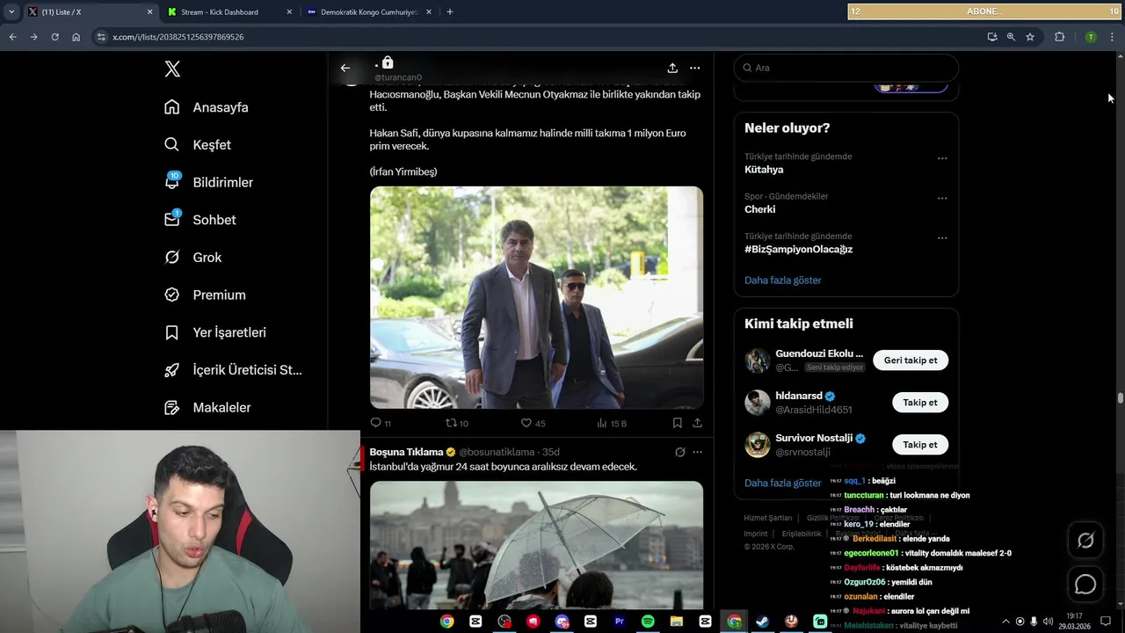Go back using the list header arrow
The height and width of the screenshot is (633, 1125).
345,68
